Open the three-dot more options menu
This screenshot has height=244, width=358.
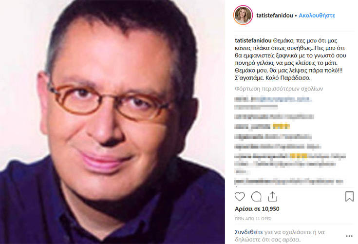(349, 236)
